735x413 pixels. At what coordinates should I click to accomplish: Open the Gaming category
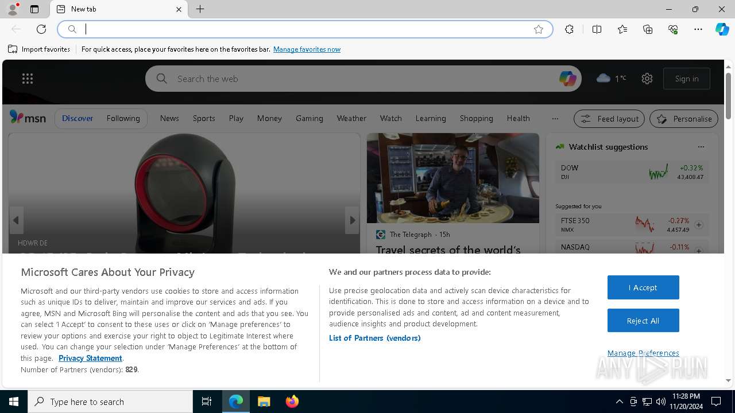(x=310, y=118)
